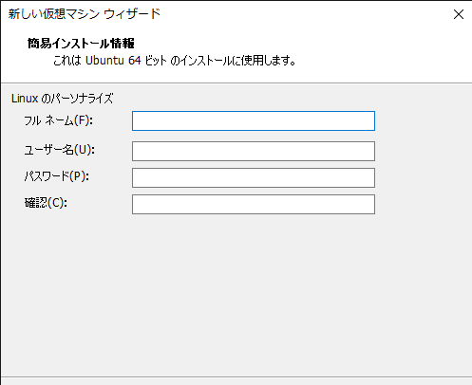Close the 新しい仮想マシン ウィザード dialog
472x385 pixels.
click(459, 14)
